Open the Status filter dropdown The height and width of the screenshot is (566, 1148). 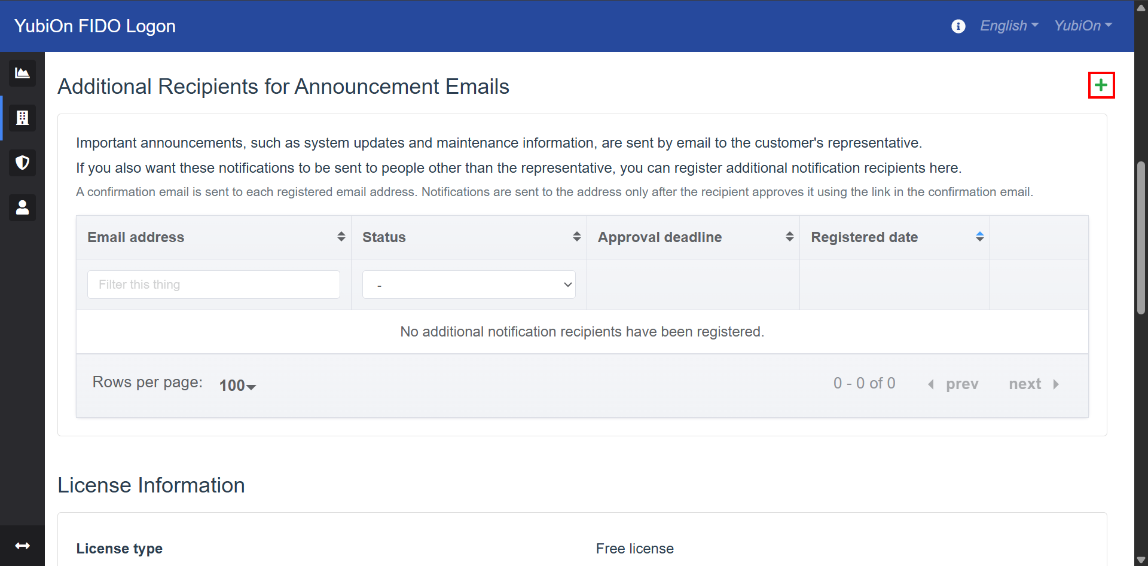[469, 284]
